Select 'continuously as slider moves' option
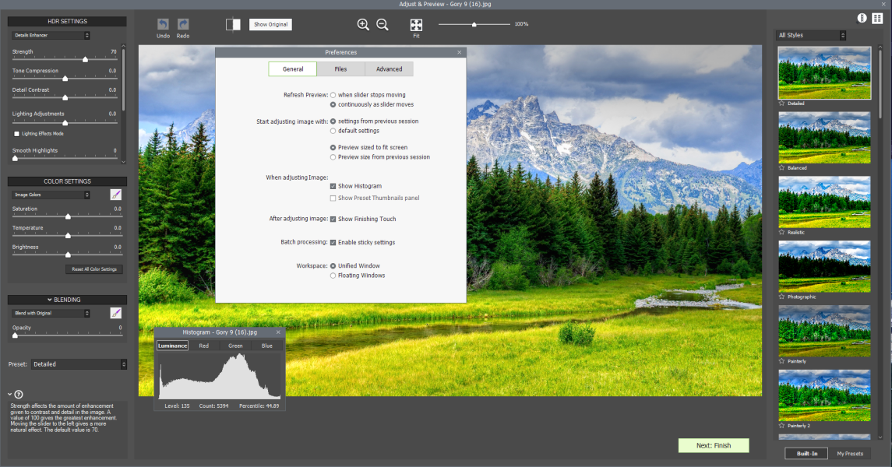892x467 pixels. coord(333,104)
